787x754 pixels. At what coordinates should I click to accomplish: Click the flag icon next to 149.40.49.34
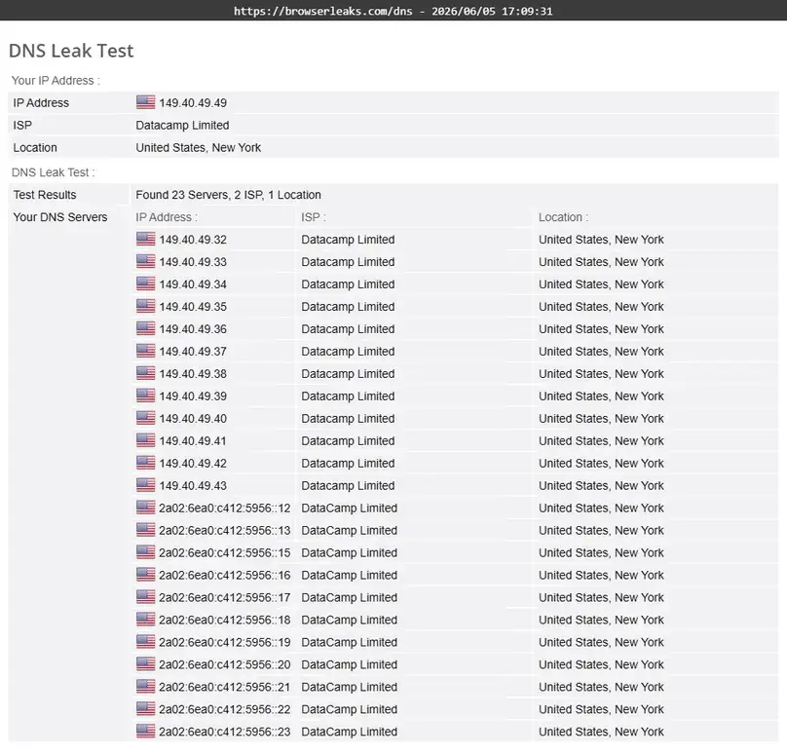(x=145, y=283)
